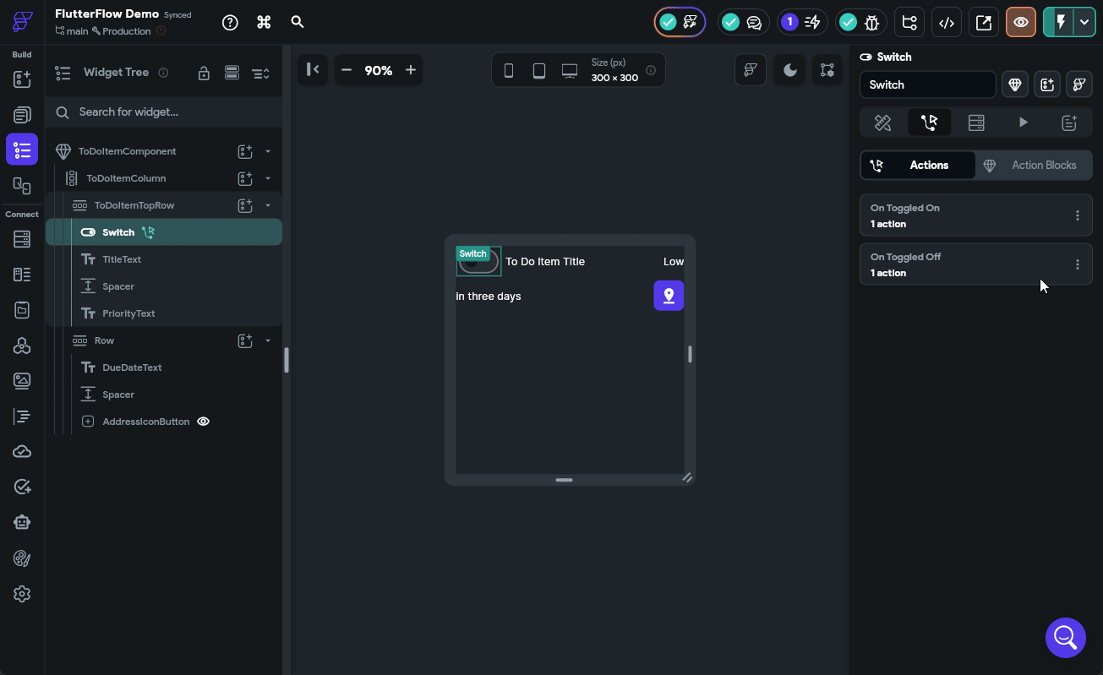The height and width of the screenshot is (675, 1103).
Task: Collapse ToDoItemColumn tree arrow
Action: pyautogui.click(x=268, y=178)
